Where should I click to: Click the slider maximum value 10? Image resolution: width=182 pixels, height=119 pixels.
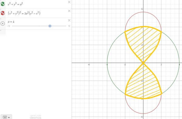[x=69, y=26]
